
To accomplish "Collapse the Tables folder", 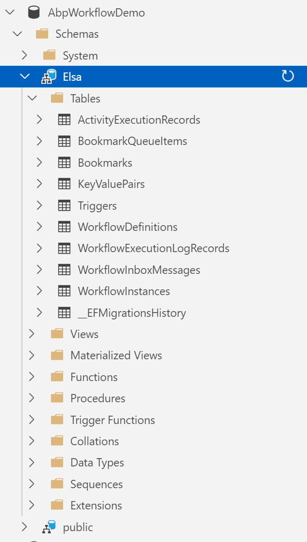I will coord(32,98).
